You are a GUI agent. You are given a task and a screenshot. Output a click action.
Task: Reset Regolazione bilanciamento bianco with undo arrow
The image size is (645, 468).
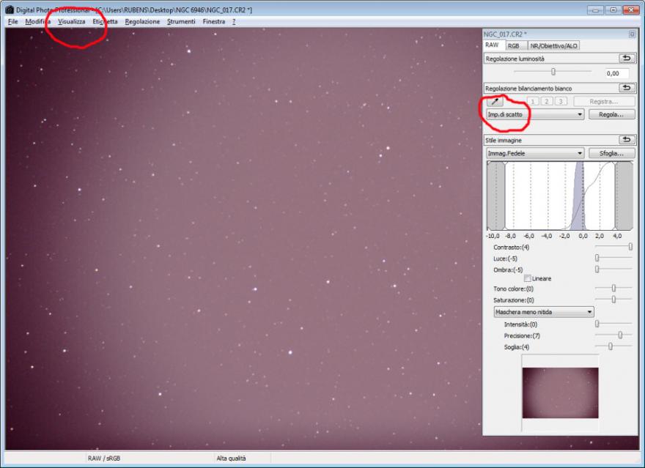coord(627,88)
